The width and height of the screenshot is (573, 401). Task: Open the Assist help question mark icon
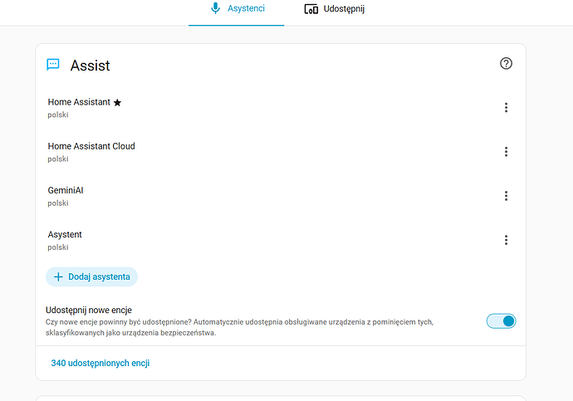(506, 64)
